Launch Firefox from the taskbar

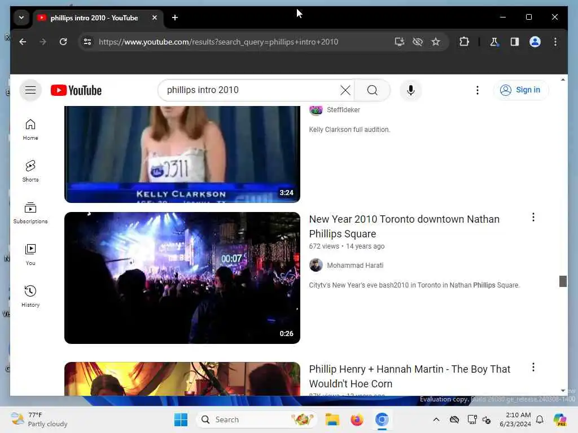click(x=357, y=419)
